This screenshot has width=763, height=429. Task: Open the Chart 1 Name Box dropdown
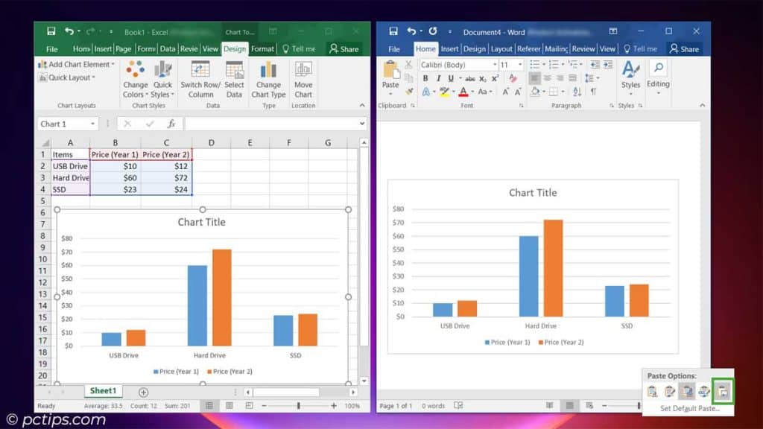pos(92,124)
